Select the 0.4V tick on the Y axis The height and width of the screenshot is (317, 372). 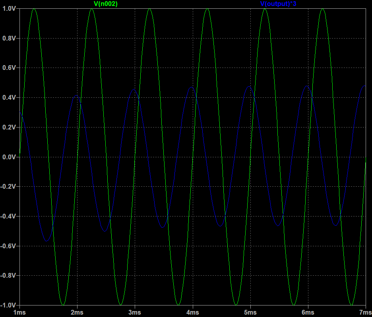pyautogui.click(x=8, y=98)
